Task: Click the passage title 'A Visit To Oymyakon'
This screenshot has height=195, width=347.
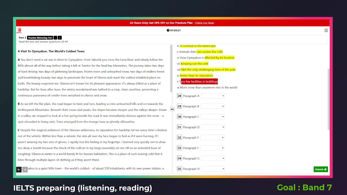Action: (51, 51)
